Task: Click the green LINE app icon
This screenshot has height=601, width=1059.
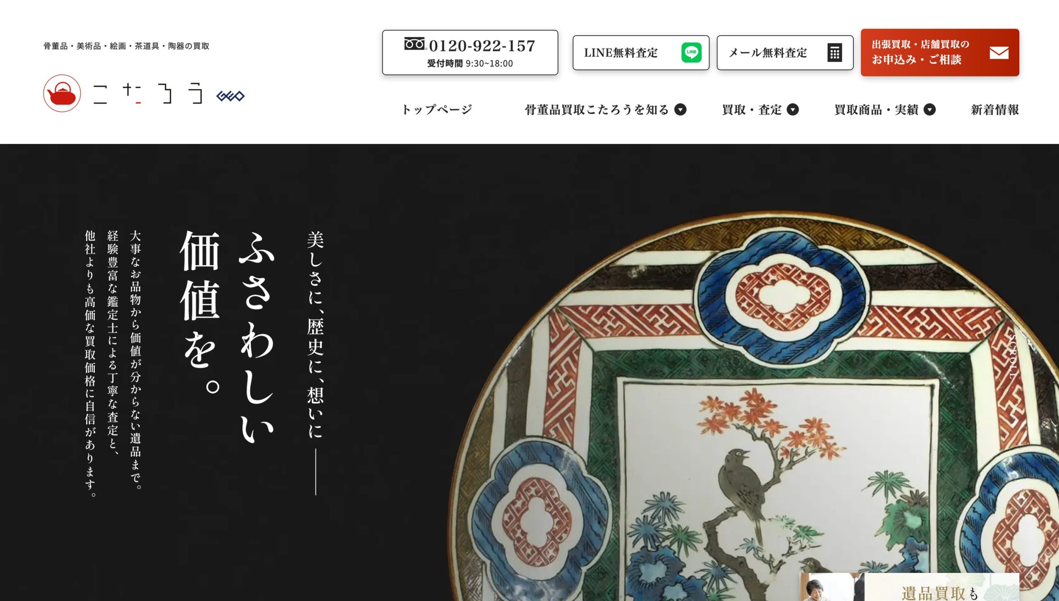Action: (691, 52)
